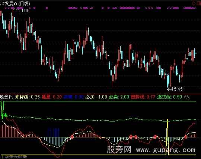Click the 必卖: 2.00 indicator value

pyautogui.click(x=119, y=97)
